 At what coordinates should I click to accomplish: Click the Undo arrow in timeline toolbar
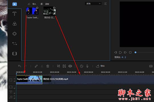(20, 66)
